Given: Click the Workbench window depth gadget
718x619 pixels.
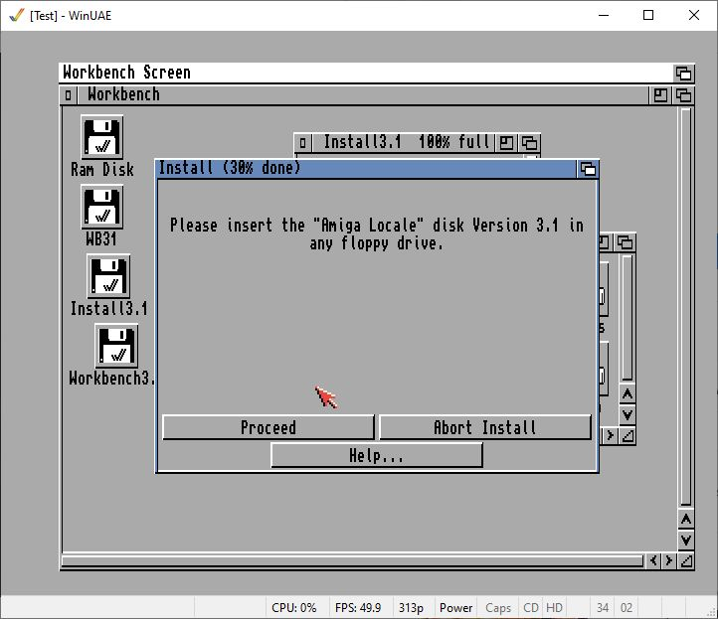Looking at the screenshot, I should point(683,95).
